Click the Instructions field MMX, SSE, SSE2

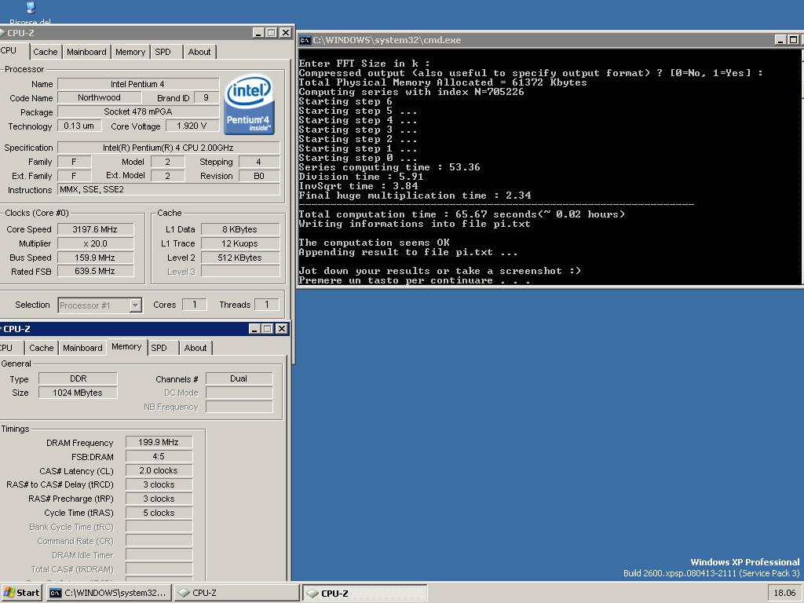point(168,190)
